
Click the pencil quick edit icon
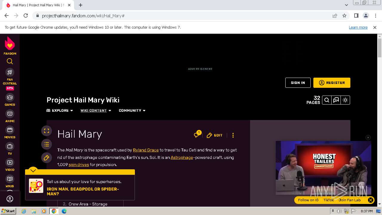click(47, 158)
